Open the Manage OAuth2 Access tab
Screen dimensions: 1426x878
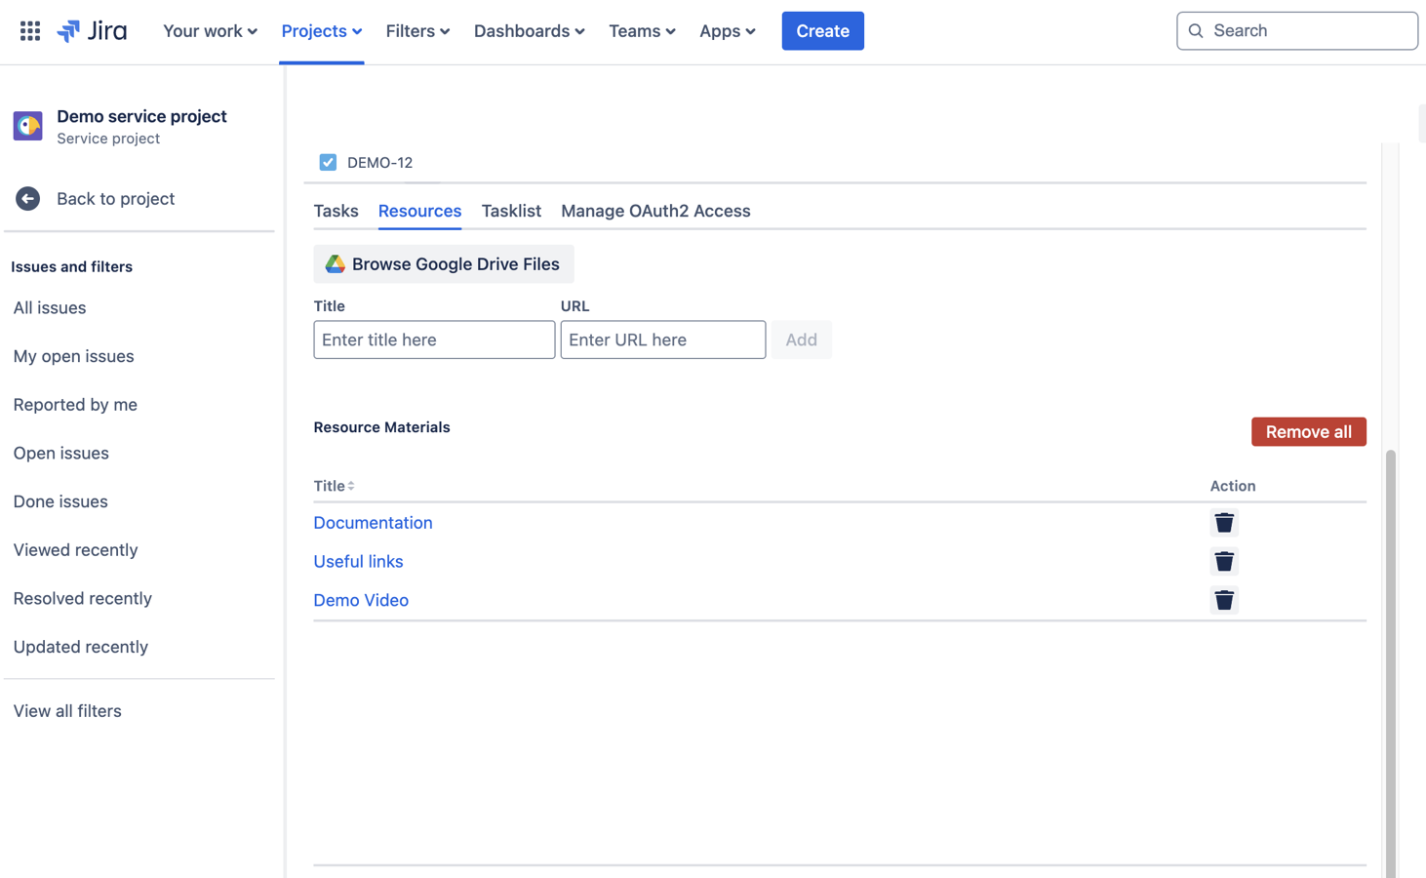tap(655, 211)
